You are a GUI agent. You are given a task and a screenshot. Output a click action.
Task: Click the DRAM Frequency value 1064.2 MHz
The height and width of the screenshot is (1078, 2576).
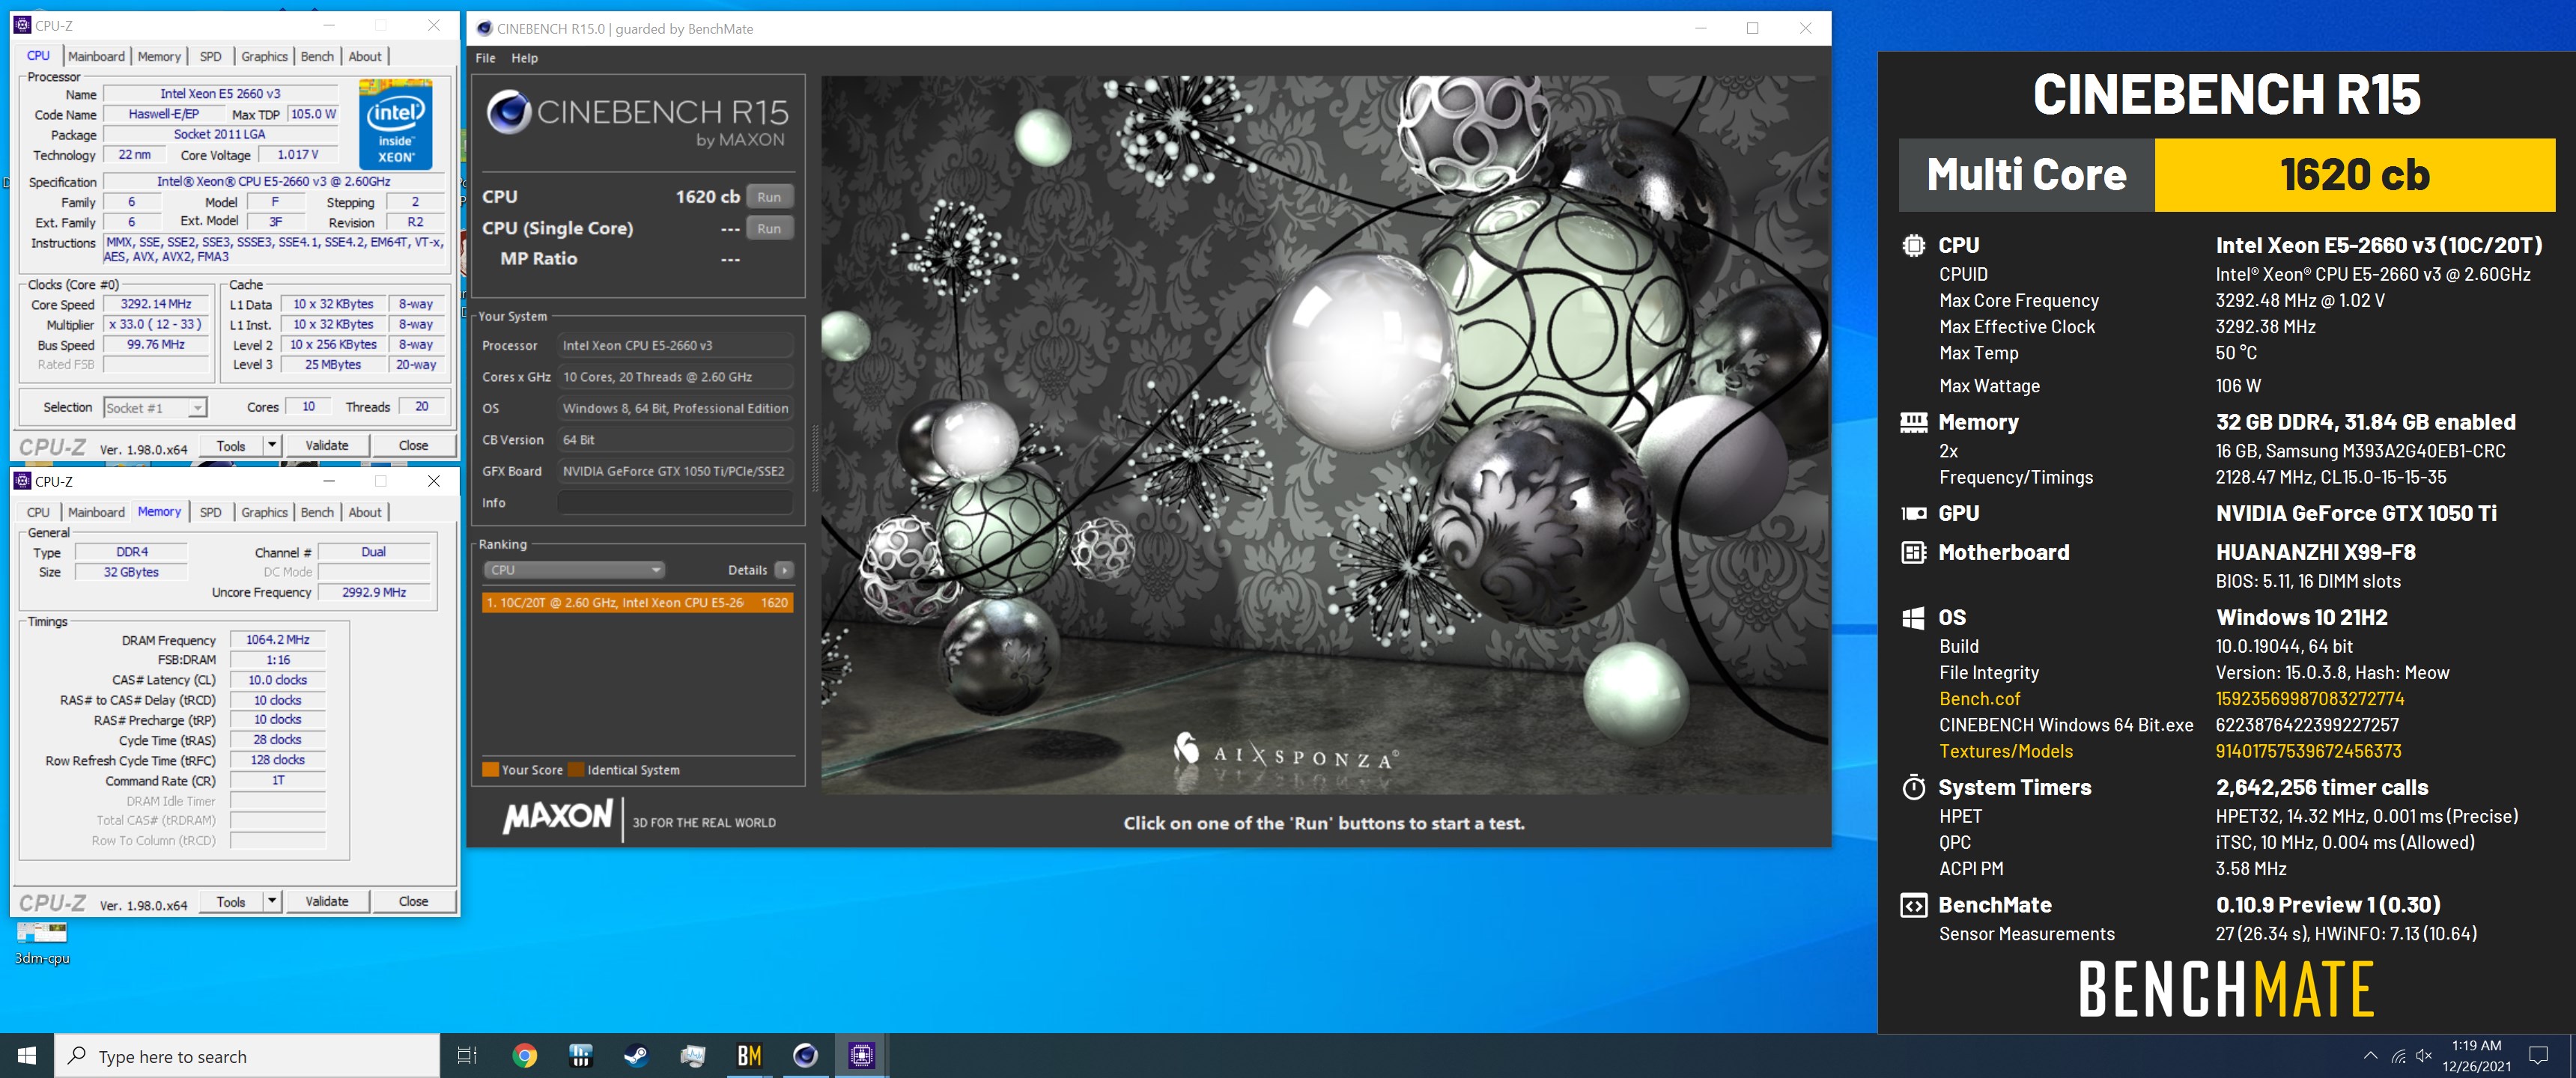[x=278, y=640]
